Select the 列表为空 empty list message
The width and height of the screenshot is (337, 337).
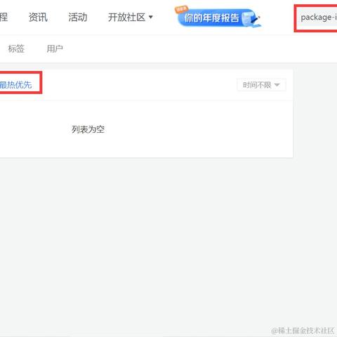(x=88, y=129)
